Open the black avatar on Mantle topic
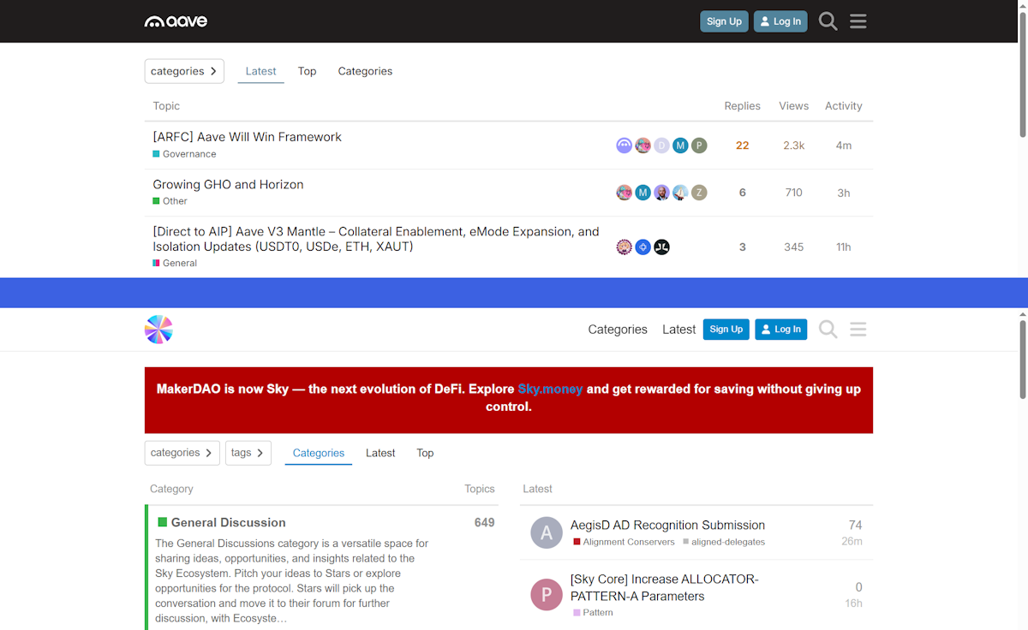Screen dimensions: 1028x630 click(x=661, y=247)
